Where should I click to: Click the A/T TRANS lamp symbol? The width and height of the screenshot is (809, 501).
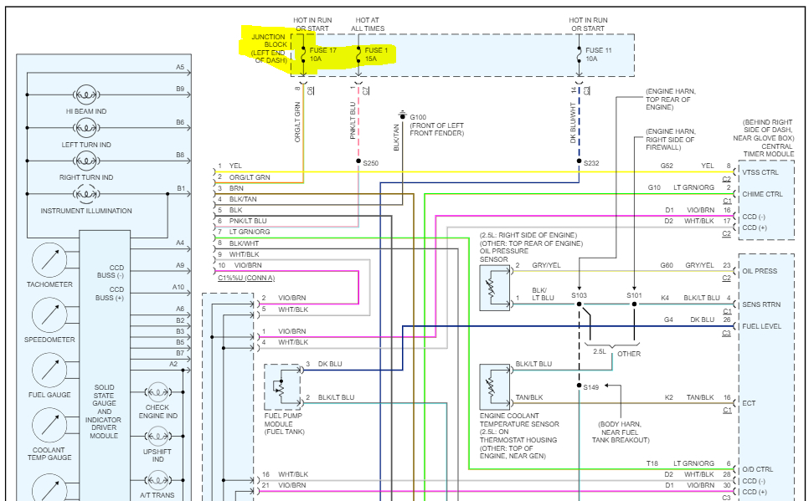(x=157, y=480)
